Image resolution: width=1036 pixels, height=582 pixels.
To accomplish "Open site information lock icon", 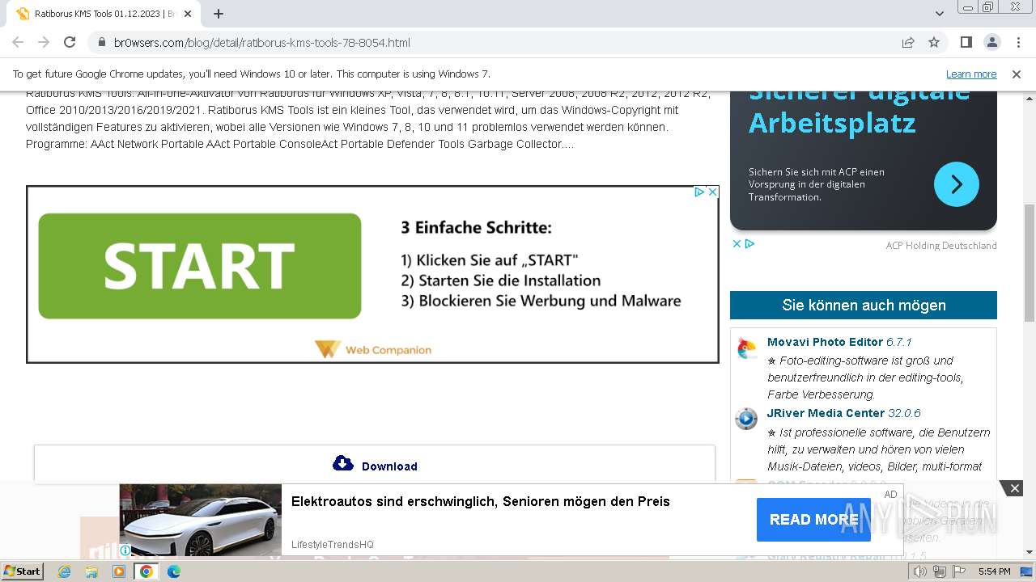I will [x=102, y=43].
